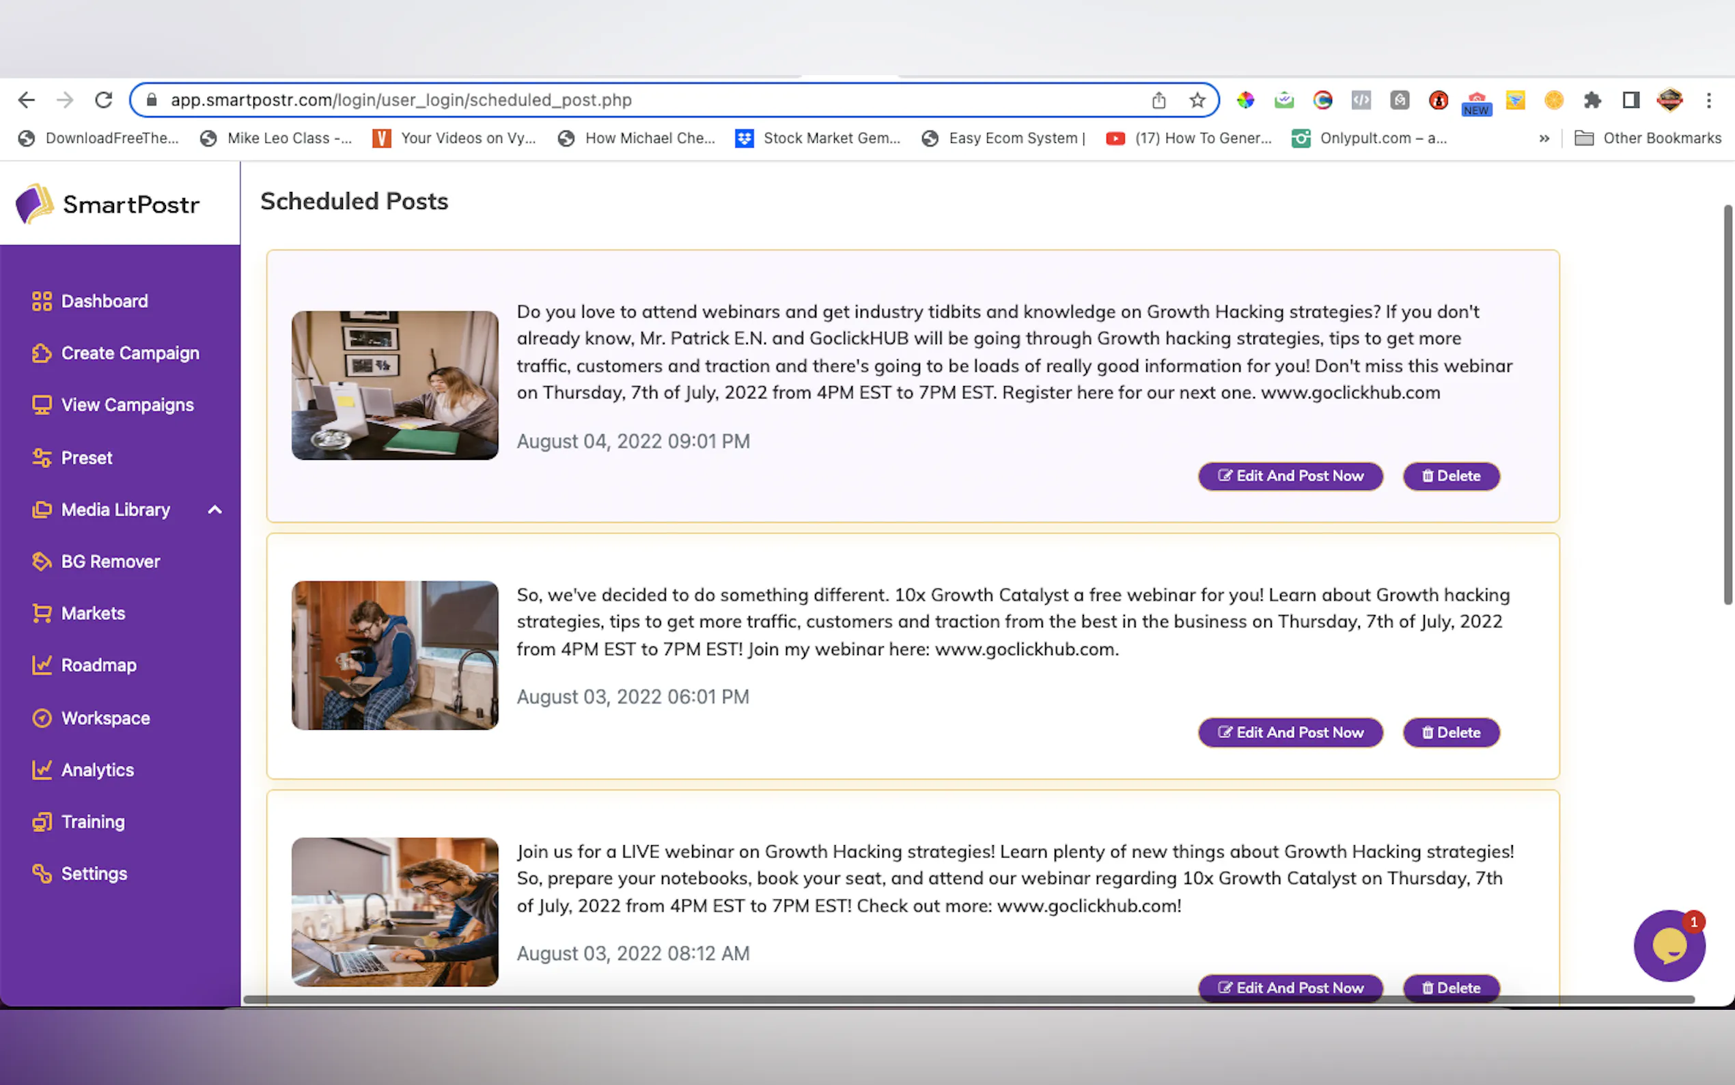Click the Dashboard grid icon in sidebar
This screenshot has width=1735, height=1085.
point(42,301)
